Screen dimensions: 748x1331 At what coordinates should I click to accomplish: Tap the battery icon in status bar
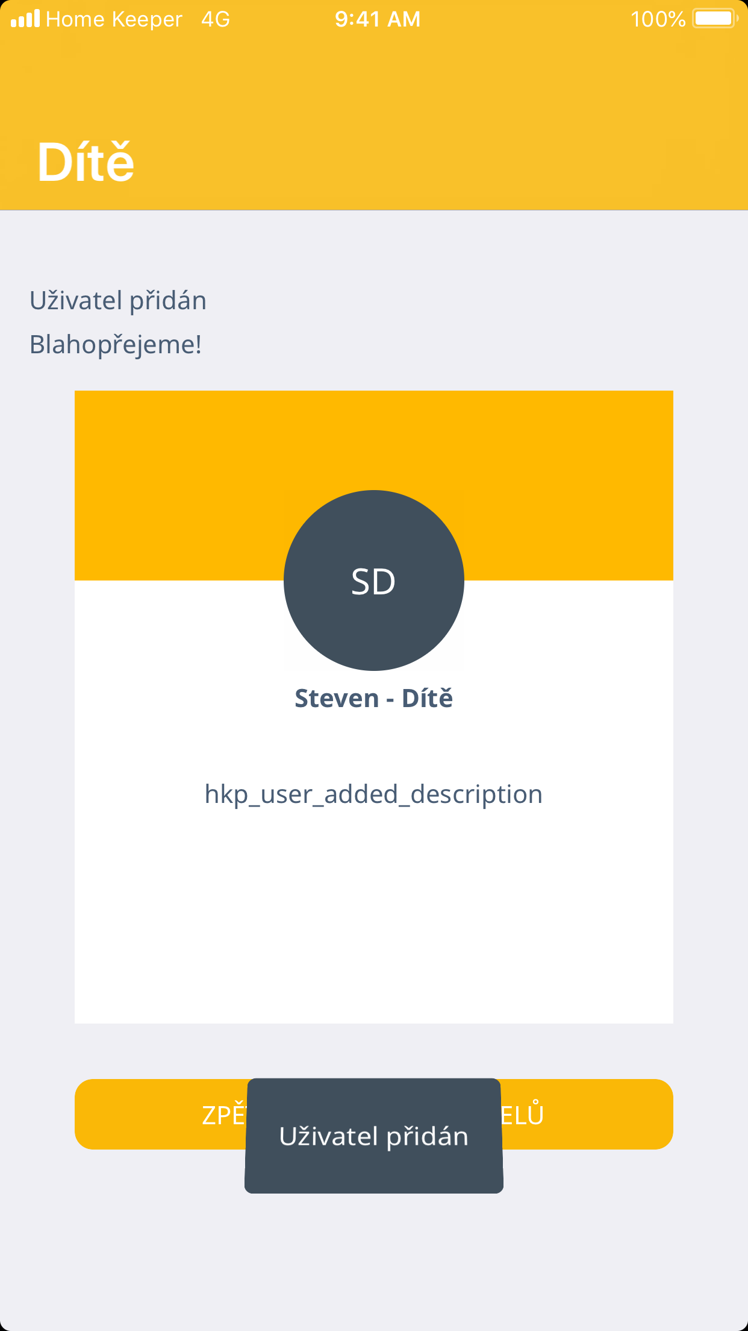pos(714,19)
